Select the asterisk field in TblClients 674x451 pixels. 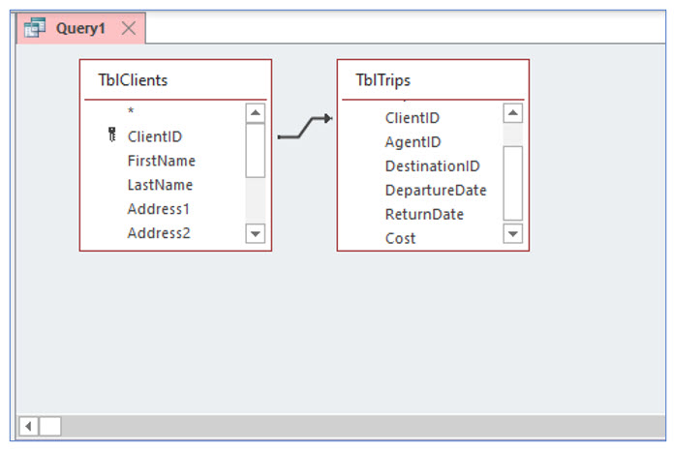tap(131, 111)
